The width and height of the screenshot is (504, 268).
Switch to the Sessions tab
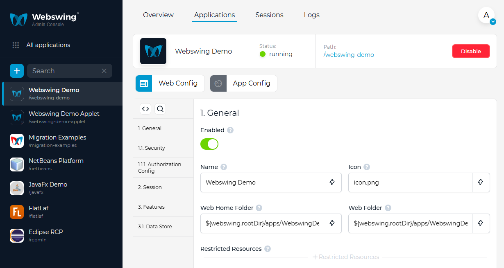pyautogui.click(x=269, y=15)
